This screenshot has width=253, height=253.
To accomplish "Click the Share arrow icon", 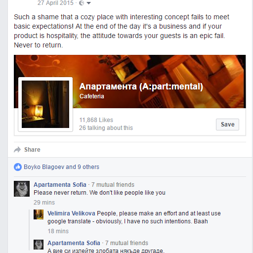I will [17, 150].
